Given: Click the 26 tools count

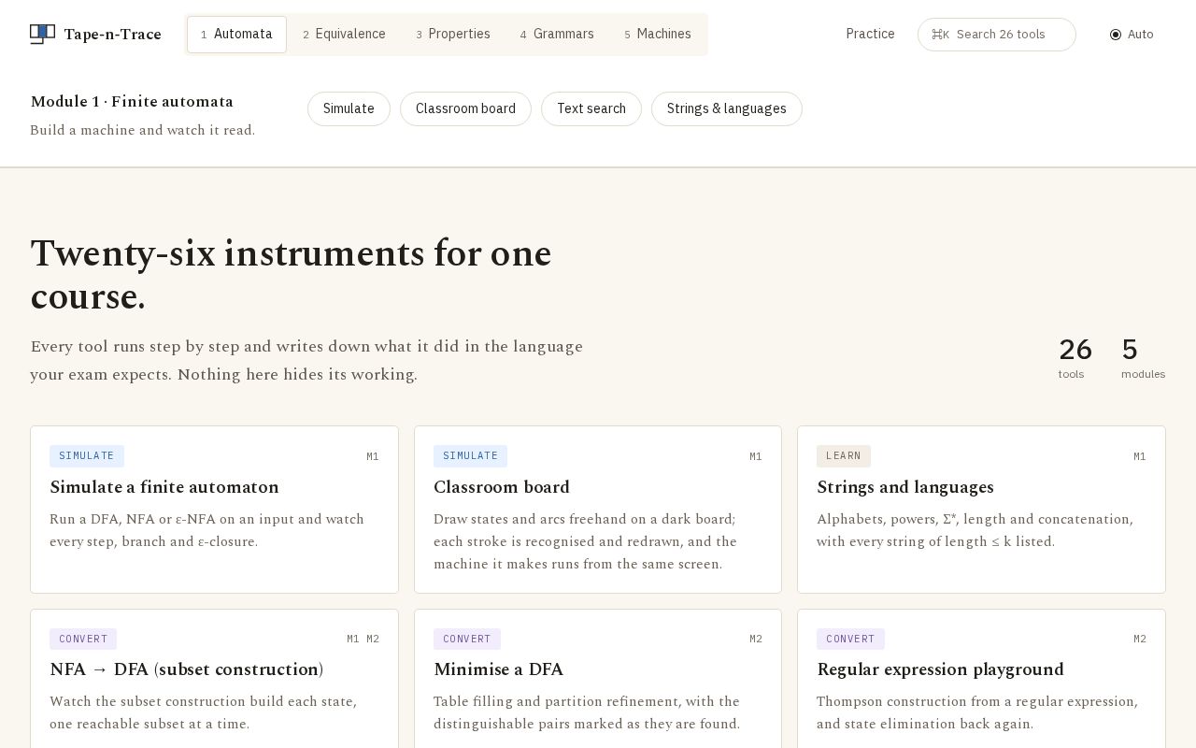Looking at the screenshot, I should (x=1075, y=358).
